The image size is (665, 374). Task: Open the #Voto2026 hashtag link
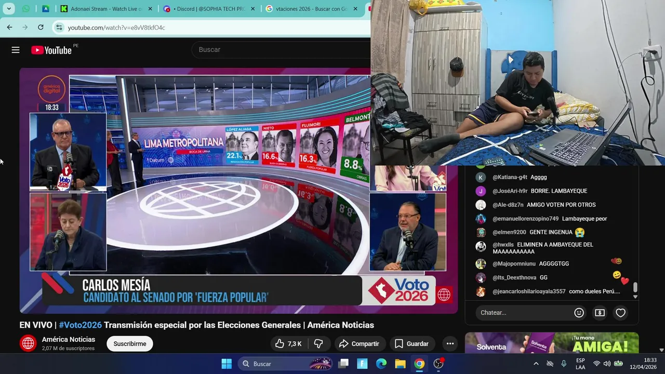[80, 325]
